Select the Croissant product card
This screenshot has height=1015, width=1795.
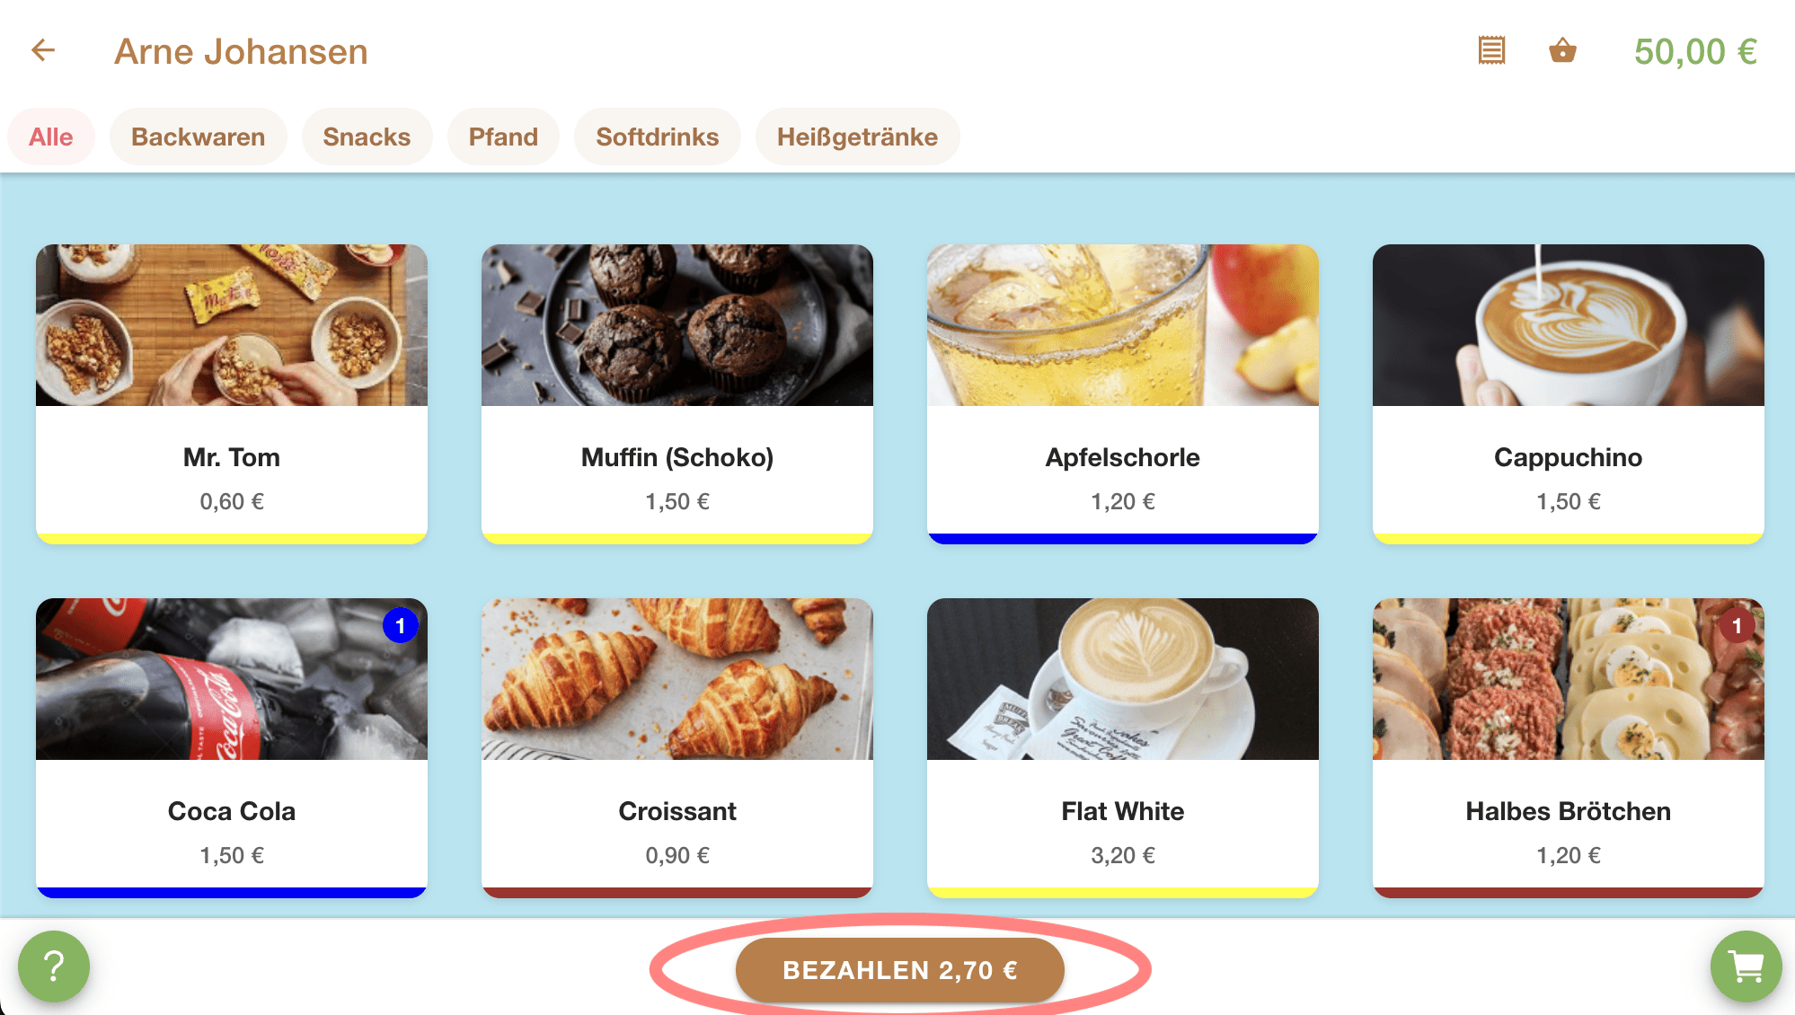[677, 747]
